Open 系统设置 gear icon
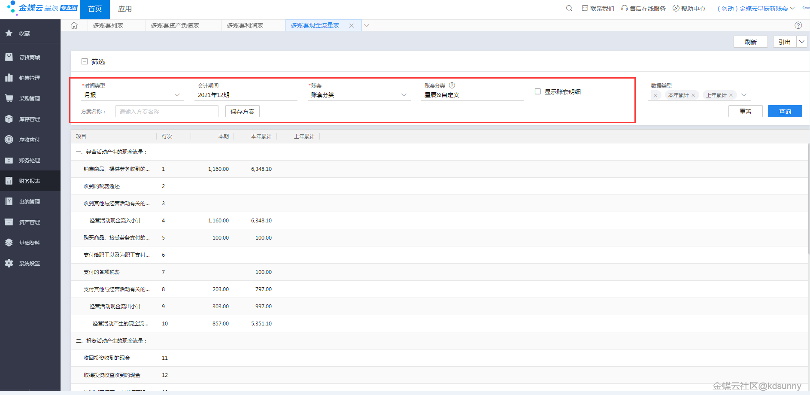Viewport: 810px width, 395px height. (x=9, y=263)
